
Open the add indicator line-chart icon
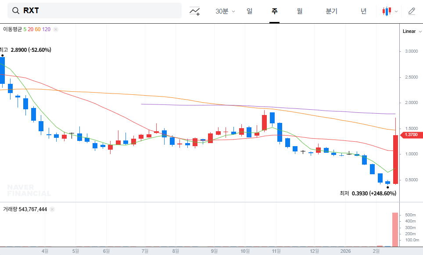point(194,11)
